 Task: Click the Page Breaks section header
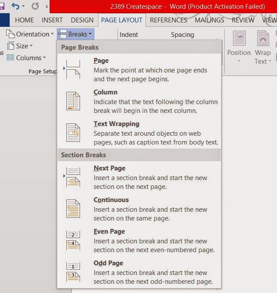pos(139,47)
